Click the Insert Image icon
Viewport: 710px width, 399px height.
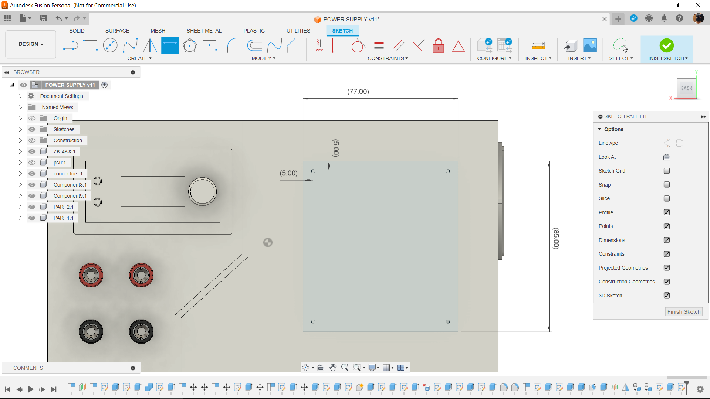click(x=590, y=45)
